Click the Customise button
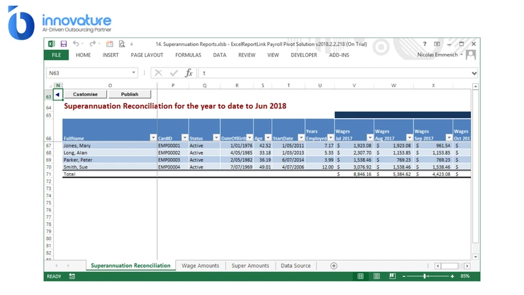The image size is (524, 295). 85,94
